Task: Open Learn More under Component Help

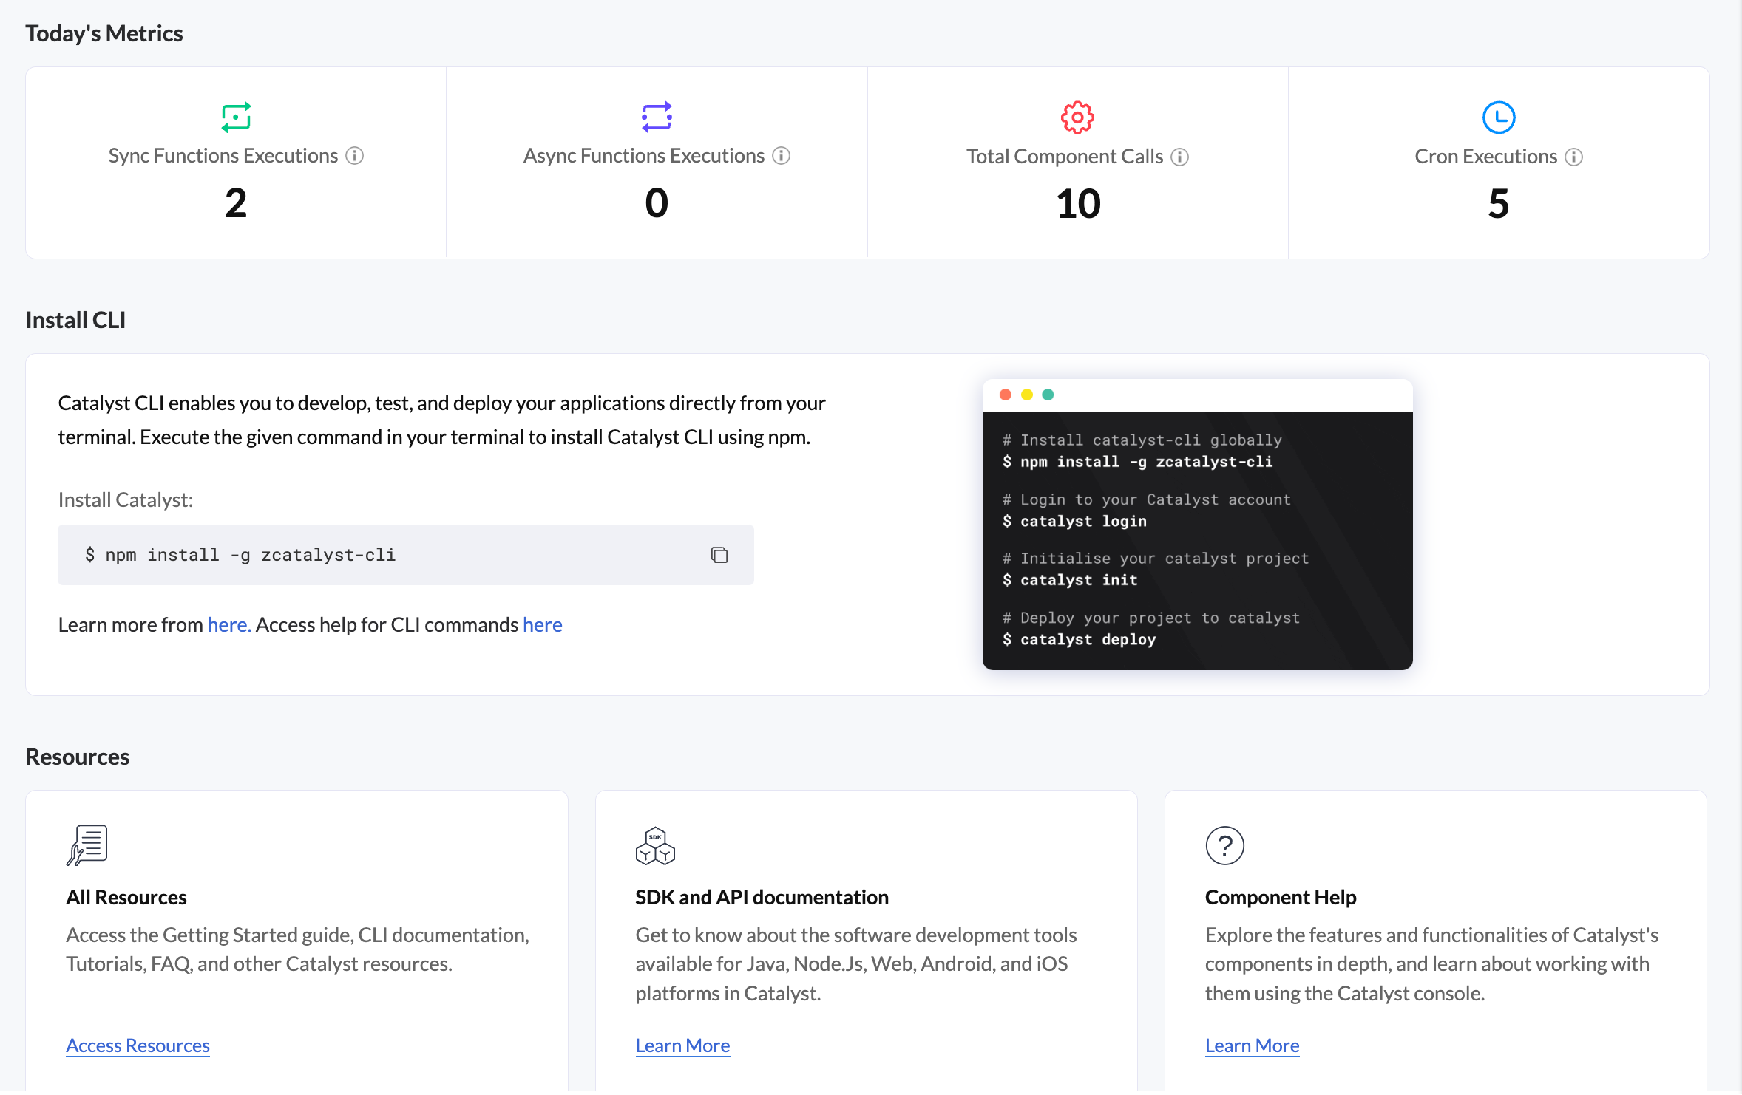Action: [1253, 1045]
